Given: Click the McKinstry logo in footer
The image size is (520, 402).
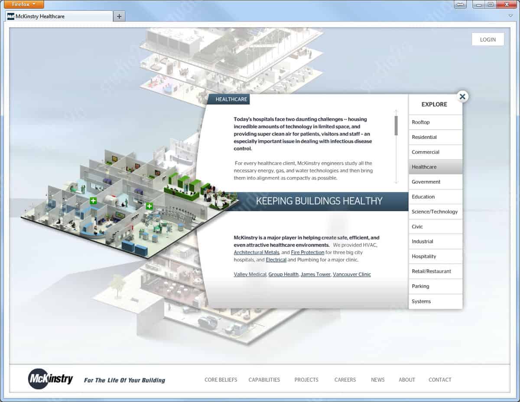Looking at the screenshot, I should [x=51, y=379].
